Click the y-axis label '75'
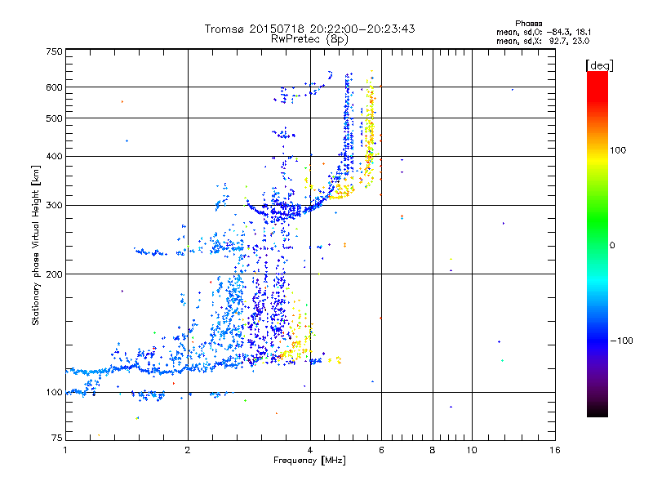Image resolution: width=653 pixels, height=490 pixels. click(x=57, y=438)
